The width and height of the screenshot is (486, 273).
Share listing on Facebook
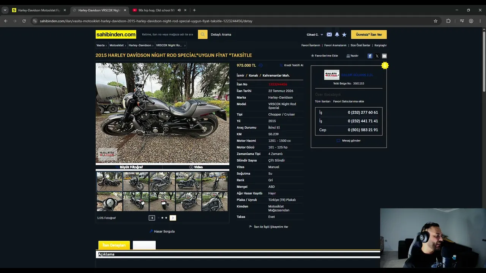(x=370, y=56)
